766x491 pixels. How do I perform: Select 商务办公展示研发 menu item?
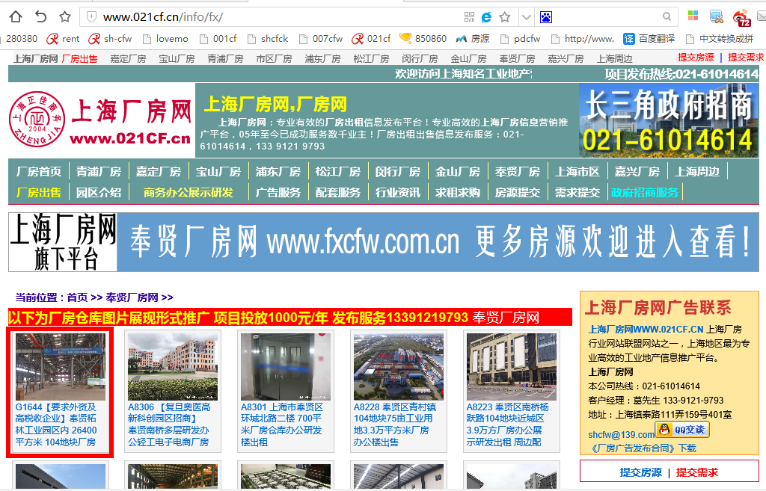tap(189, 192)
